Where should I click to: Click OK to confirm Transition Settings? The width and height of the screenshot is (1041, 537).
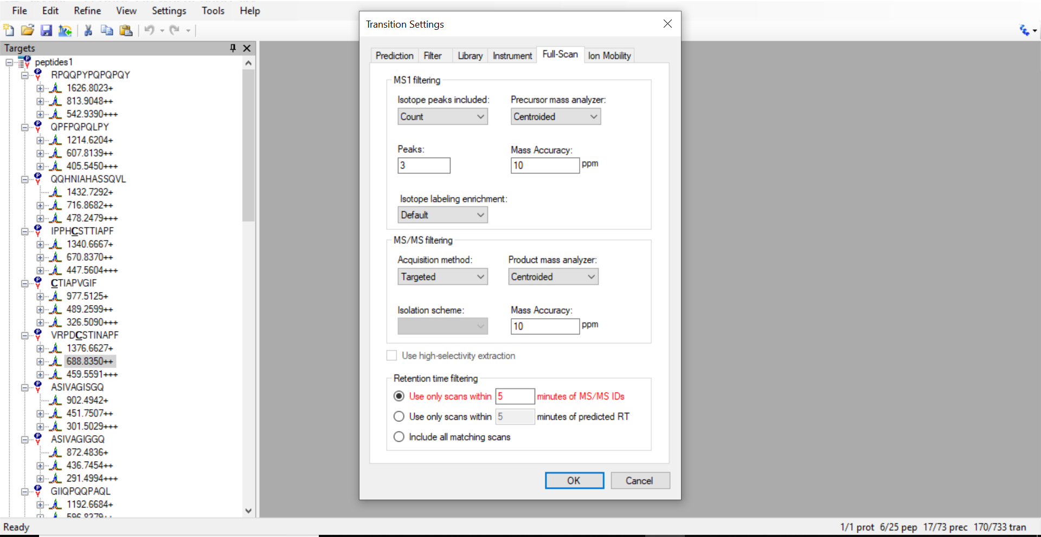pos(574,481)
